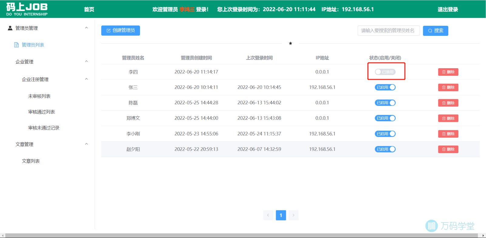Click the IP地址 column header

click(322, 58)
